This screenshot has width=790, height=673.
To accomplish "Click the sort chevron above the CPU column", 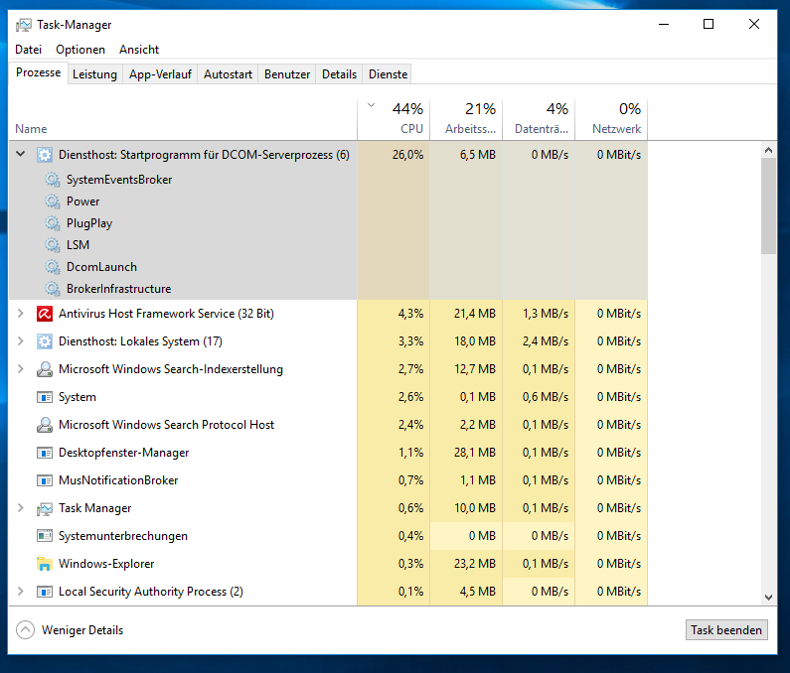I will click(372, 105).
